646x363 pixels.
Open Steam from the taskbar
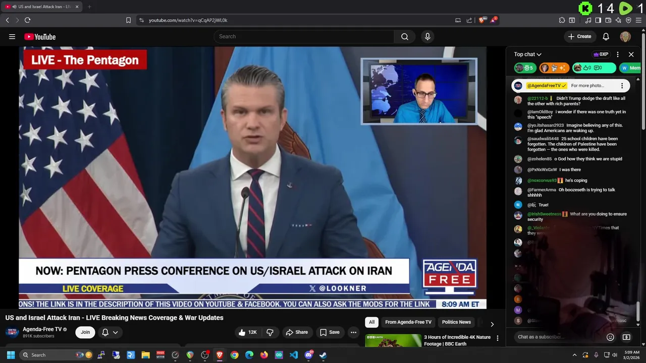[323, 355]
